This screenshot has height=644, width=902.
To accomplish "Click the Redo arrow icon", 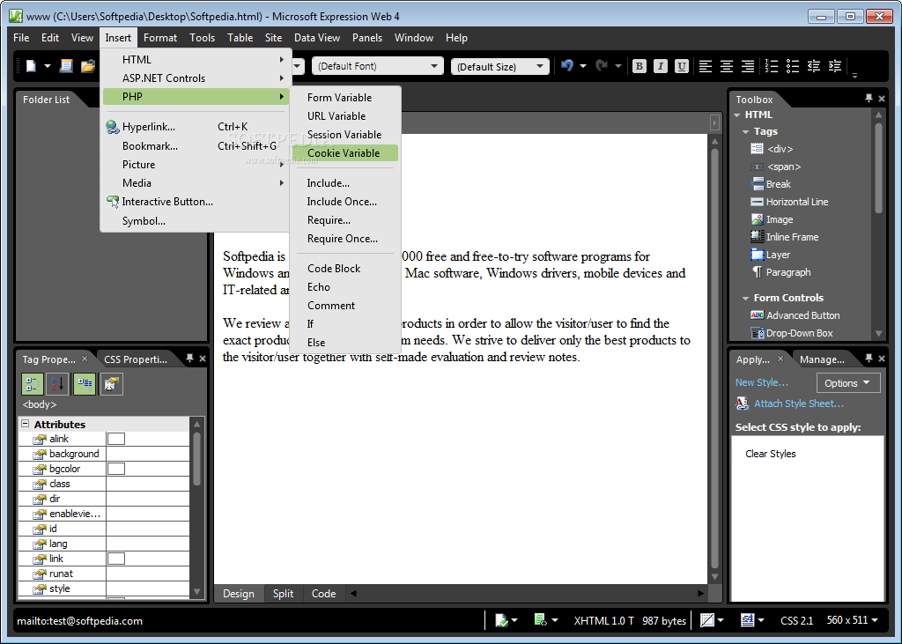I will pos(602,65).
